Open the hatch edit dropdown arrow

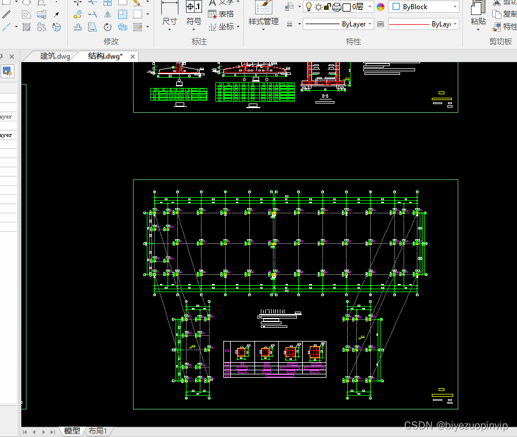click(147, 27)
